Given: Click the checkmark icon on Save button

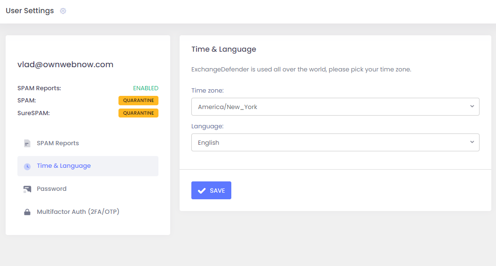Looking at the screenshot, I should (x=202, y=190).
